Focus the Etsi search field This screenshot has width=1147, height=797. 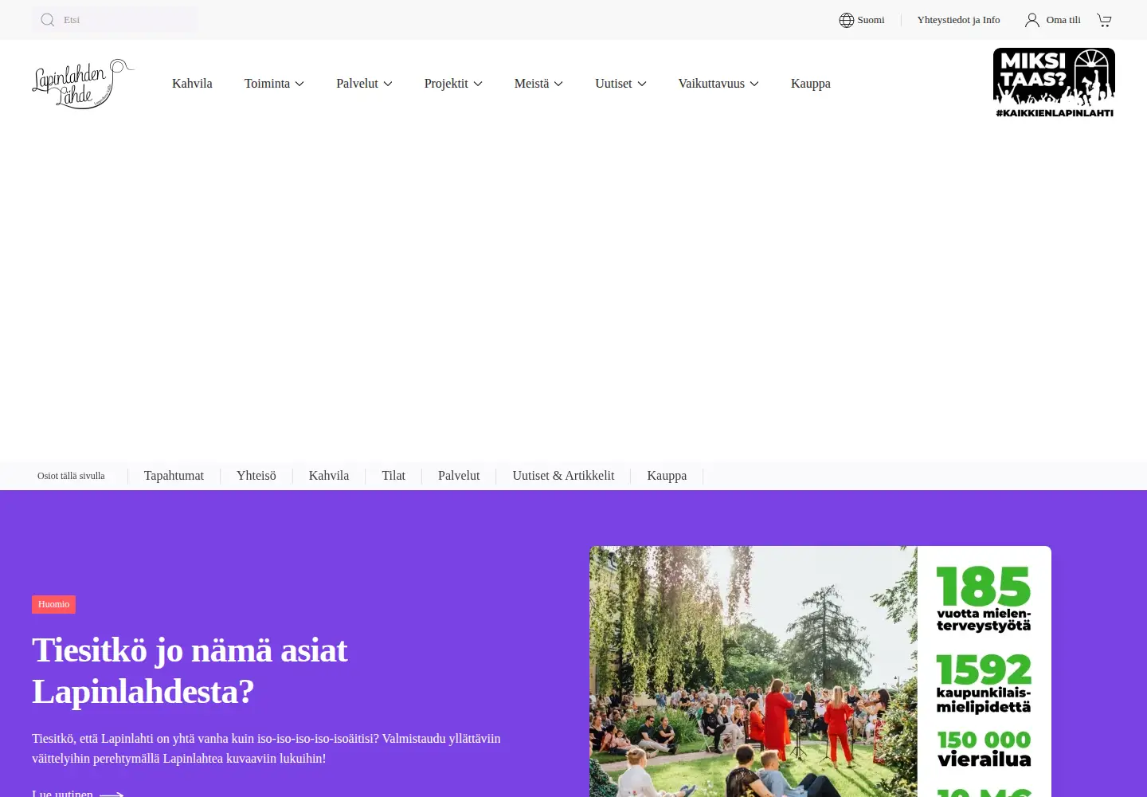115,20
